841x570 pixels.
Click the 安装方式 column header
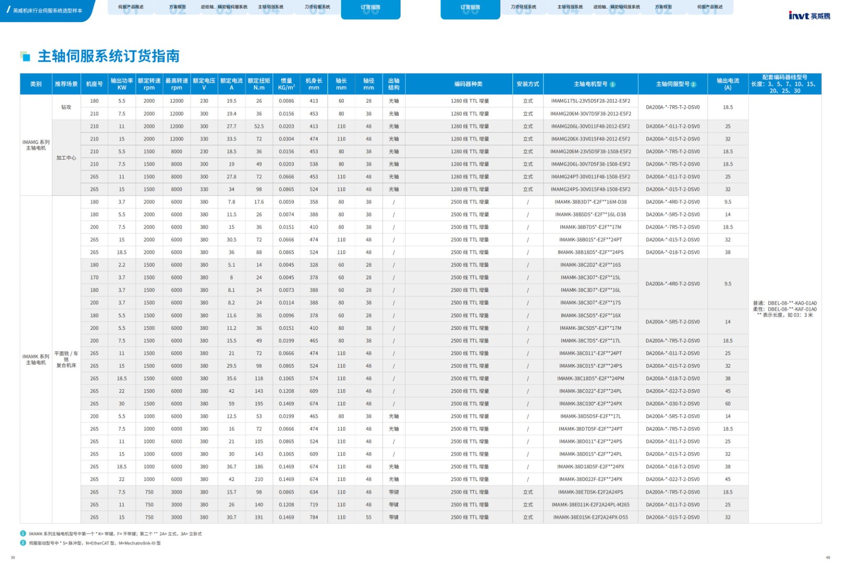528,84
